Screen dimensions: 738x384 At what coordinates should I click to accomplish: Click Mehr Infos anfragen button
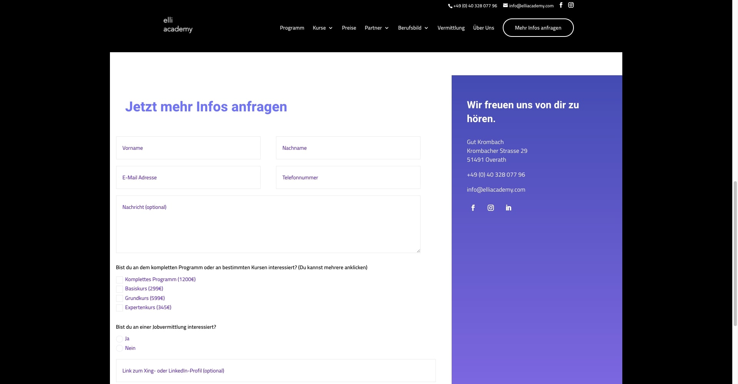(538, 28)
